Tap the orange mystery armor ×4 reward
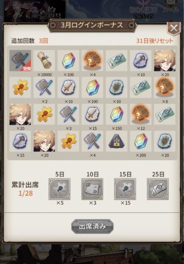This screenshot has width=184, height=264. [x=92, y=60]
